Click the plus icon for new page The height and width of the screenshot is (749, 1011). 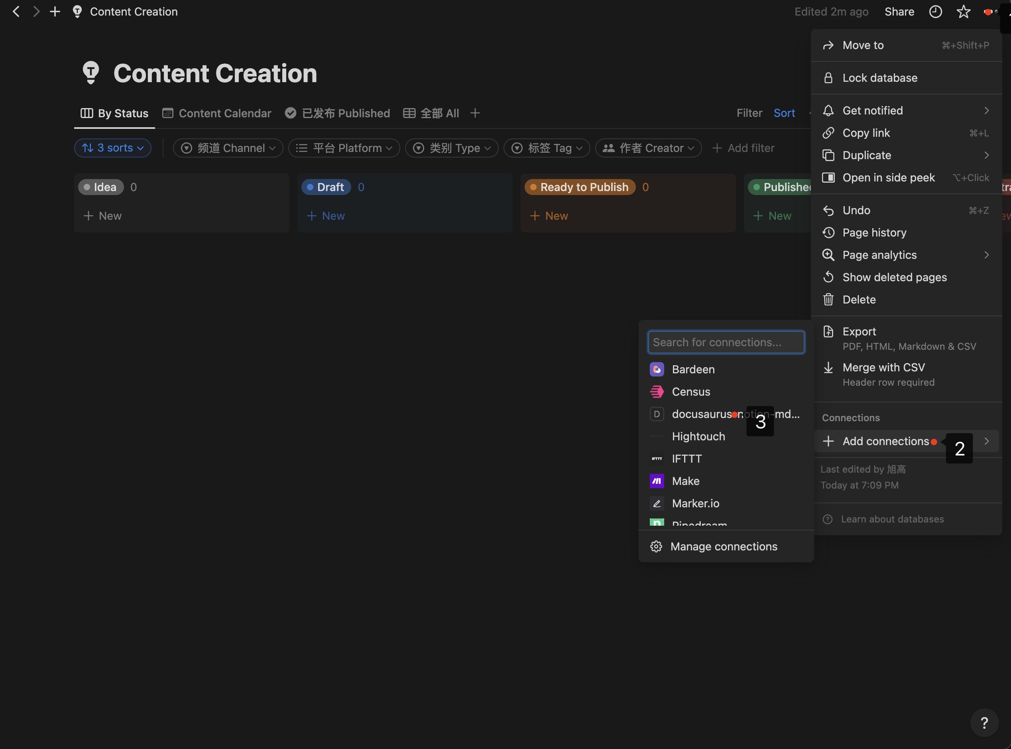[55, 12]
